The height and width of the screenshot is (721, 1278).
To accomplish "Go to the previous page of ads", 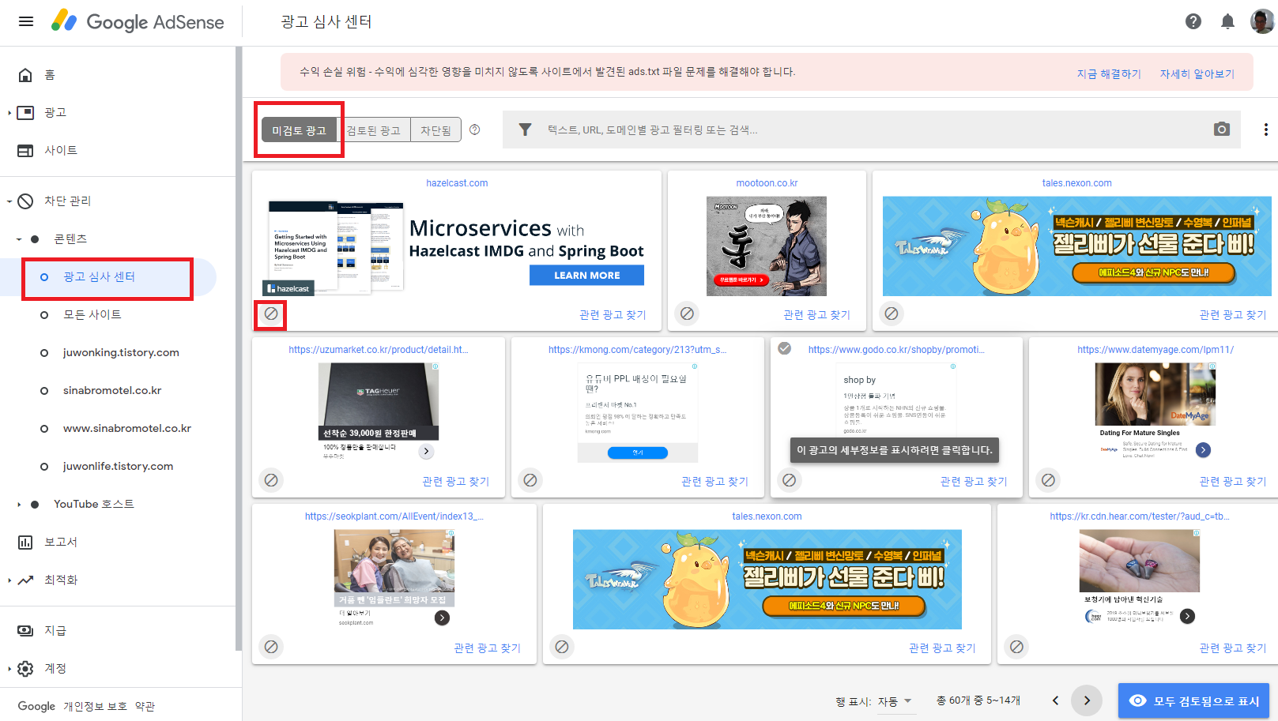I will click(x=1055, y=700).
